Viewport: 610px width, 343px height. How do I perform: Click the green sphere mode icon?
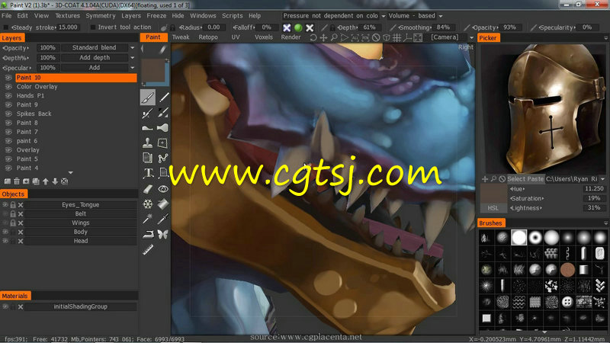[x=298, y=27]
